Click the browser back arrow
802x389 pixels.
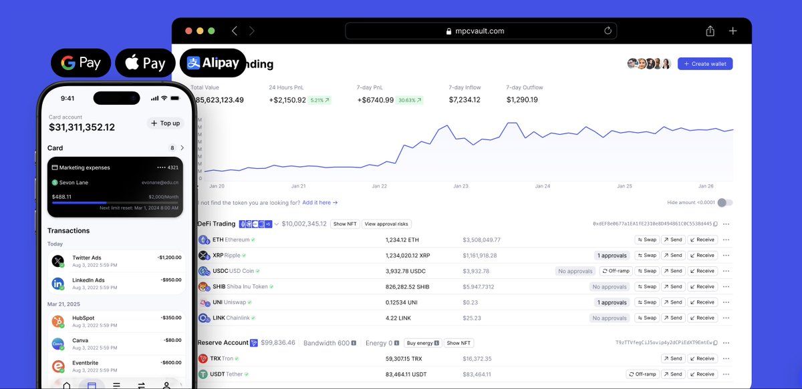[235, 31]
